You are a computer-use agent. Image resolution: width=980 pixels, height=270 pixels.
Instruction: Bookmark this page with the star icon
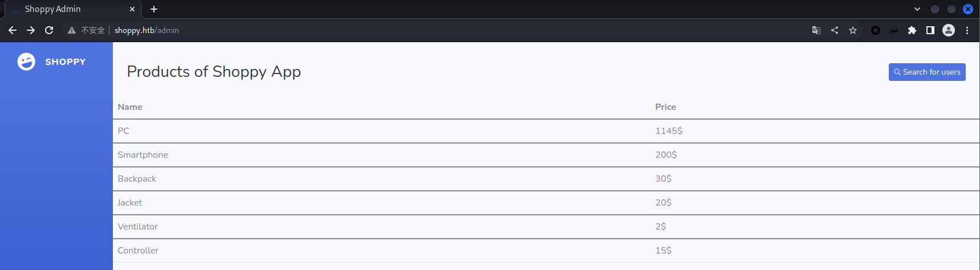[x=853, y=30]
